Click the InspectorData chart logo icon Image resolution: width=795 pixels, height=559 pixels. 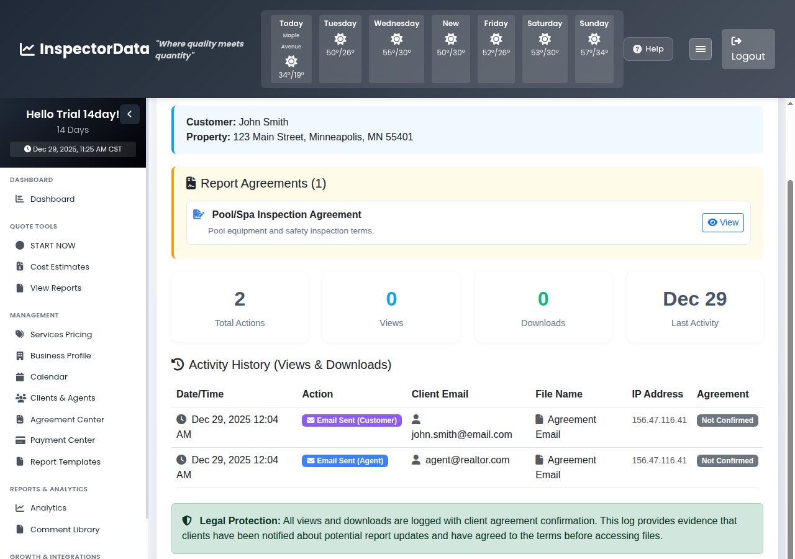[x=26, y=49]
